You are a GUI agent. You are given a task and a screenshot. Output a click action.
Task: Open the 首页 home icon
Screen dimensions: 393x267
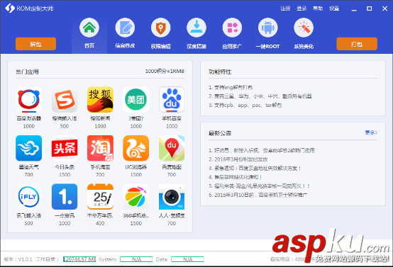pyautogui.click(x=89, y=28)
